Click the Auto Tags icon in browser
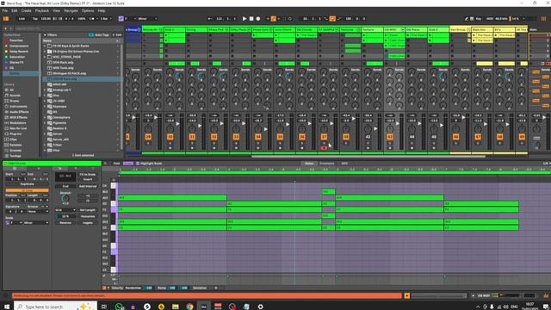Image resolution: width=551 pixels, height=310 pixels. (91, 34)
